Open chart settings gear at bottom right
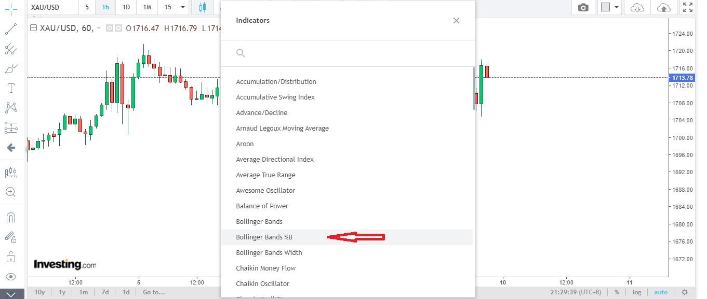 (x=685, y=292)
